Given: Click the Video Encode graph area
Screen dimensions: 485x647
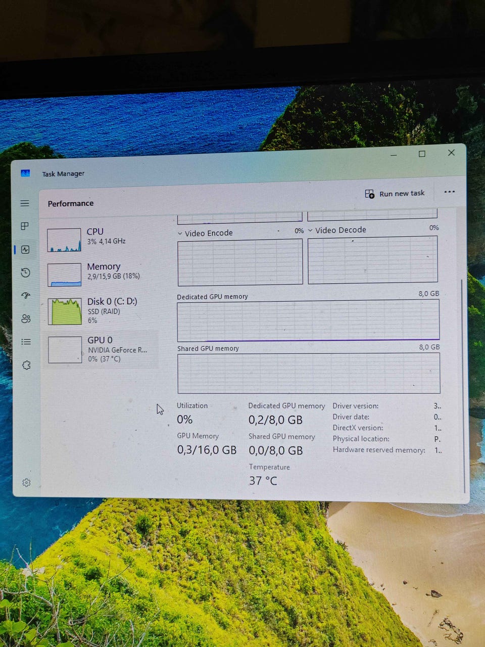Looking at the screenshot, I should [x=240, y=261].
